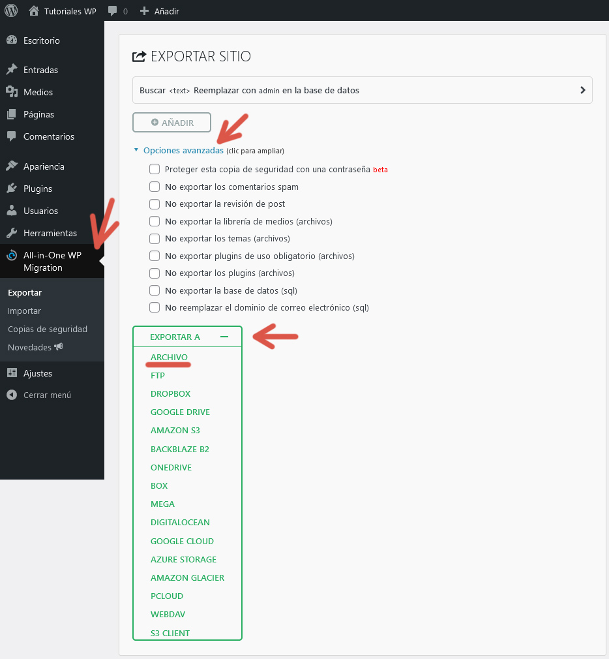Click the All-in-One WP Migration icon
Screen dimensions: 609x659
[x=12, y=255]
